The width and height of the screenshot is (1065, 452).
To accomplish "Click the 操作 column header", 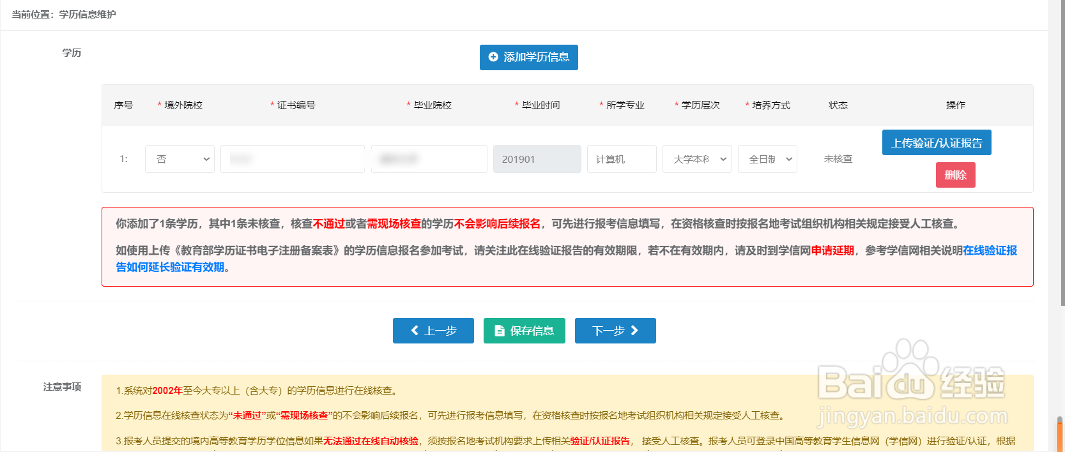I will [x=956, y=105].
